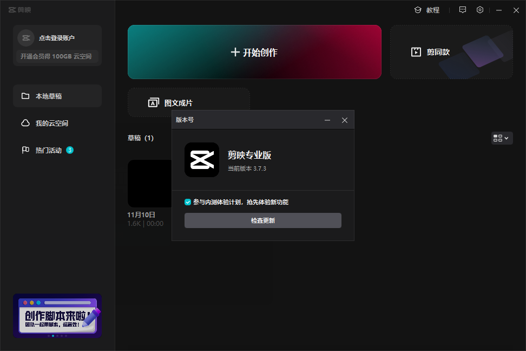Click the 当前版本 3.7.3 text

coord(247,168)
